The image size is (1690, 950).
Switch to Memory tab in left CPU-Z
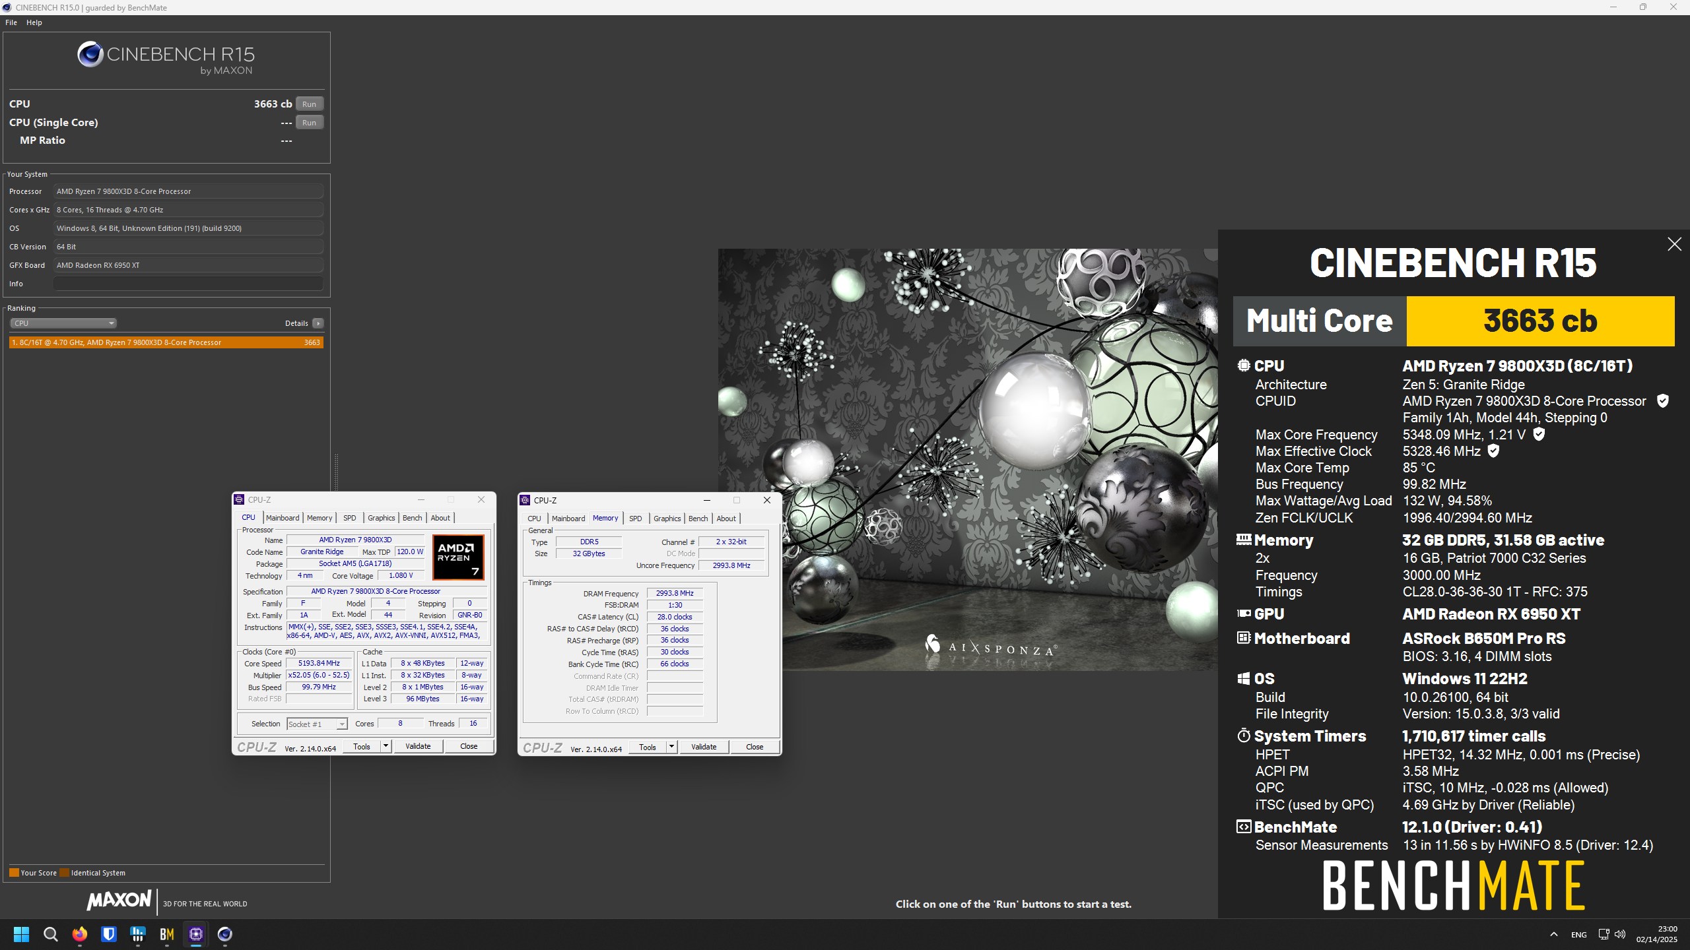tap(320, 518)
